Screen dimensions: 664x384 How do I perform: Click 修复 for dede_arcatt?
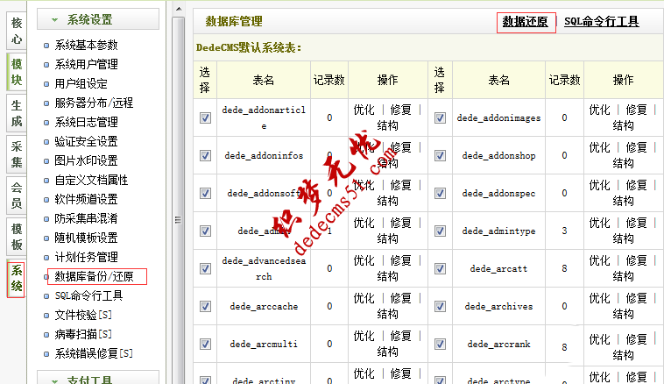coord(636,261)
